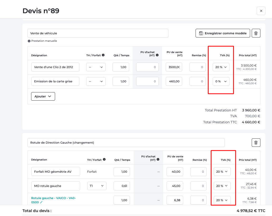The image size is (272, 216).
Task: Click info icon next to Prestation manuelle
Action: tap(29, 41)
